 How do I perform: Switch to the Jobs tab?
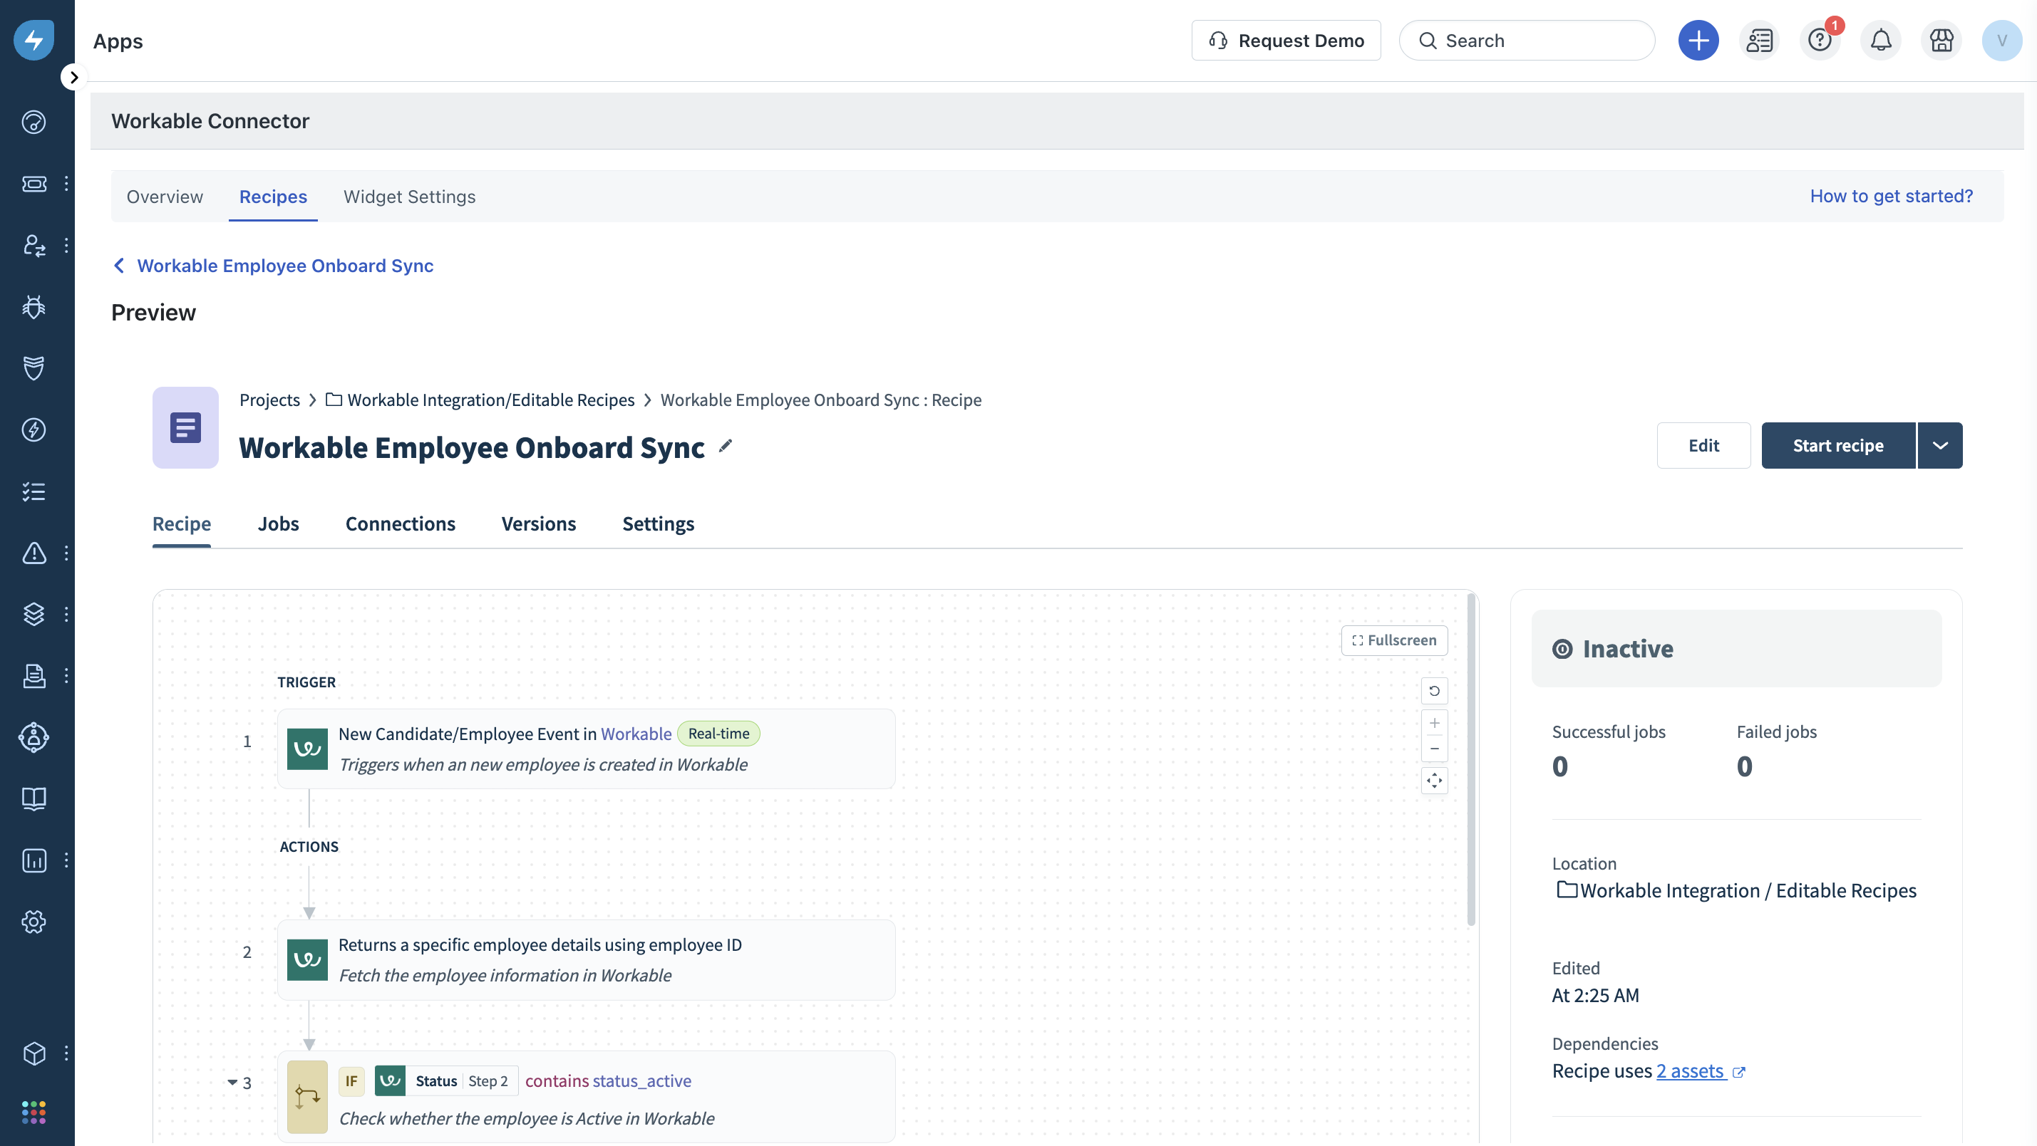(277, 524)
